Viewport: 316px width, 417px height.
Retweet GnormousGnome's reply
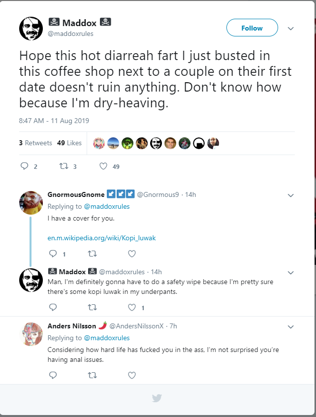[x=92, y=254]
